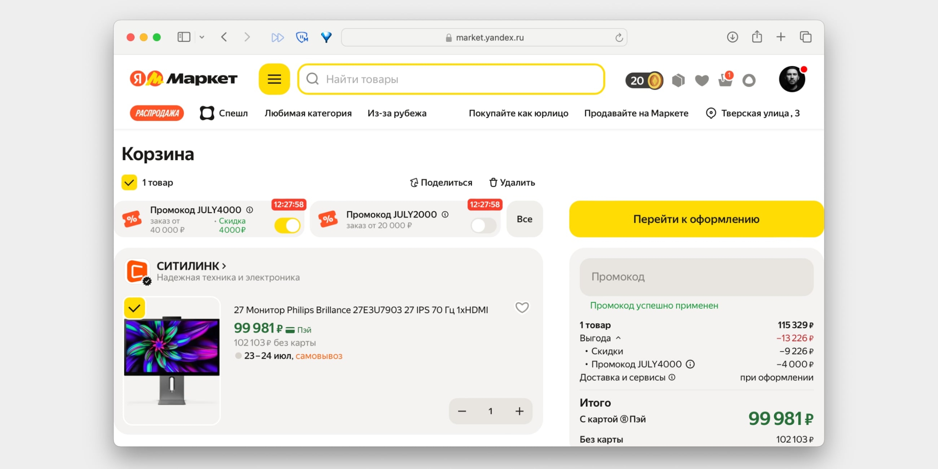Disable the JULY4000 promo code switch
Image resolution: width=938 pixels, height=469 pixels.
point(288,225)
